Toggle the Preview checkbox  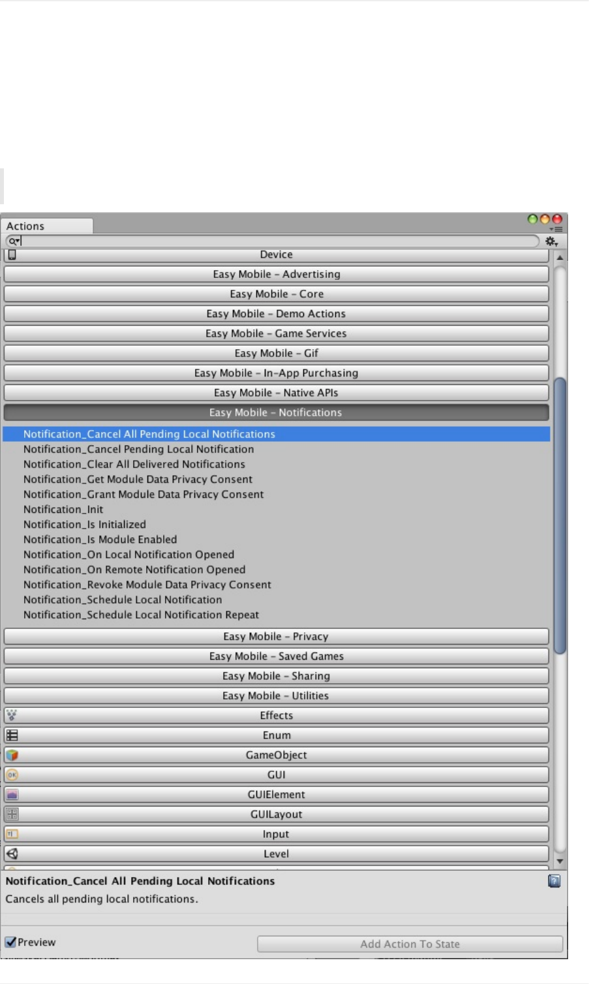pos(10,942)
